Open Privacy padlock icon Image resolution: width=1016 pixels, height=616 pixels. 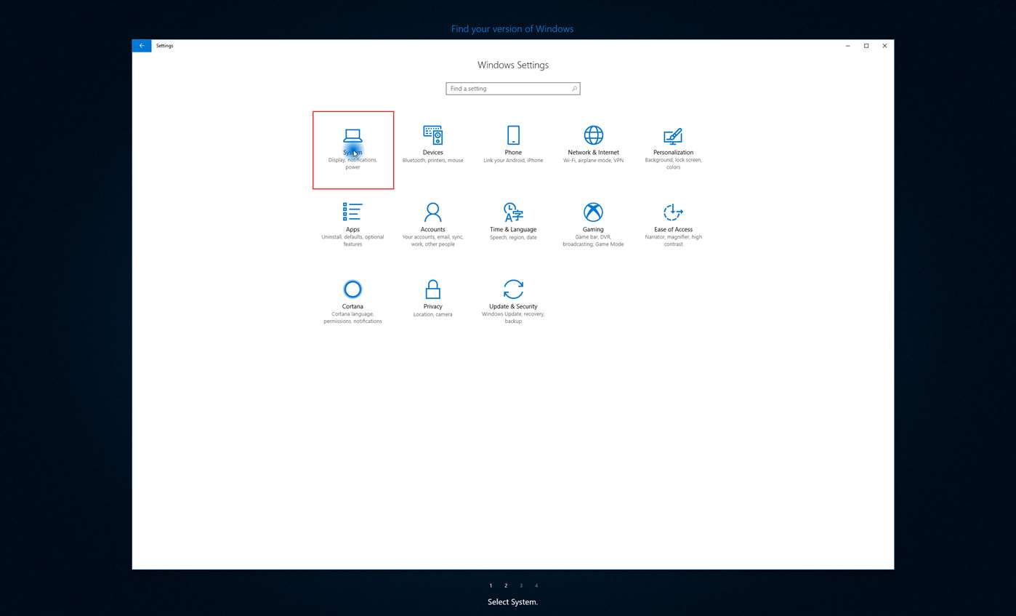point(433,289)
